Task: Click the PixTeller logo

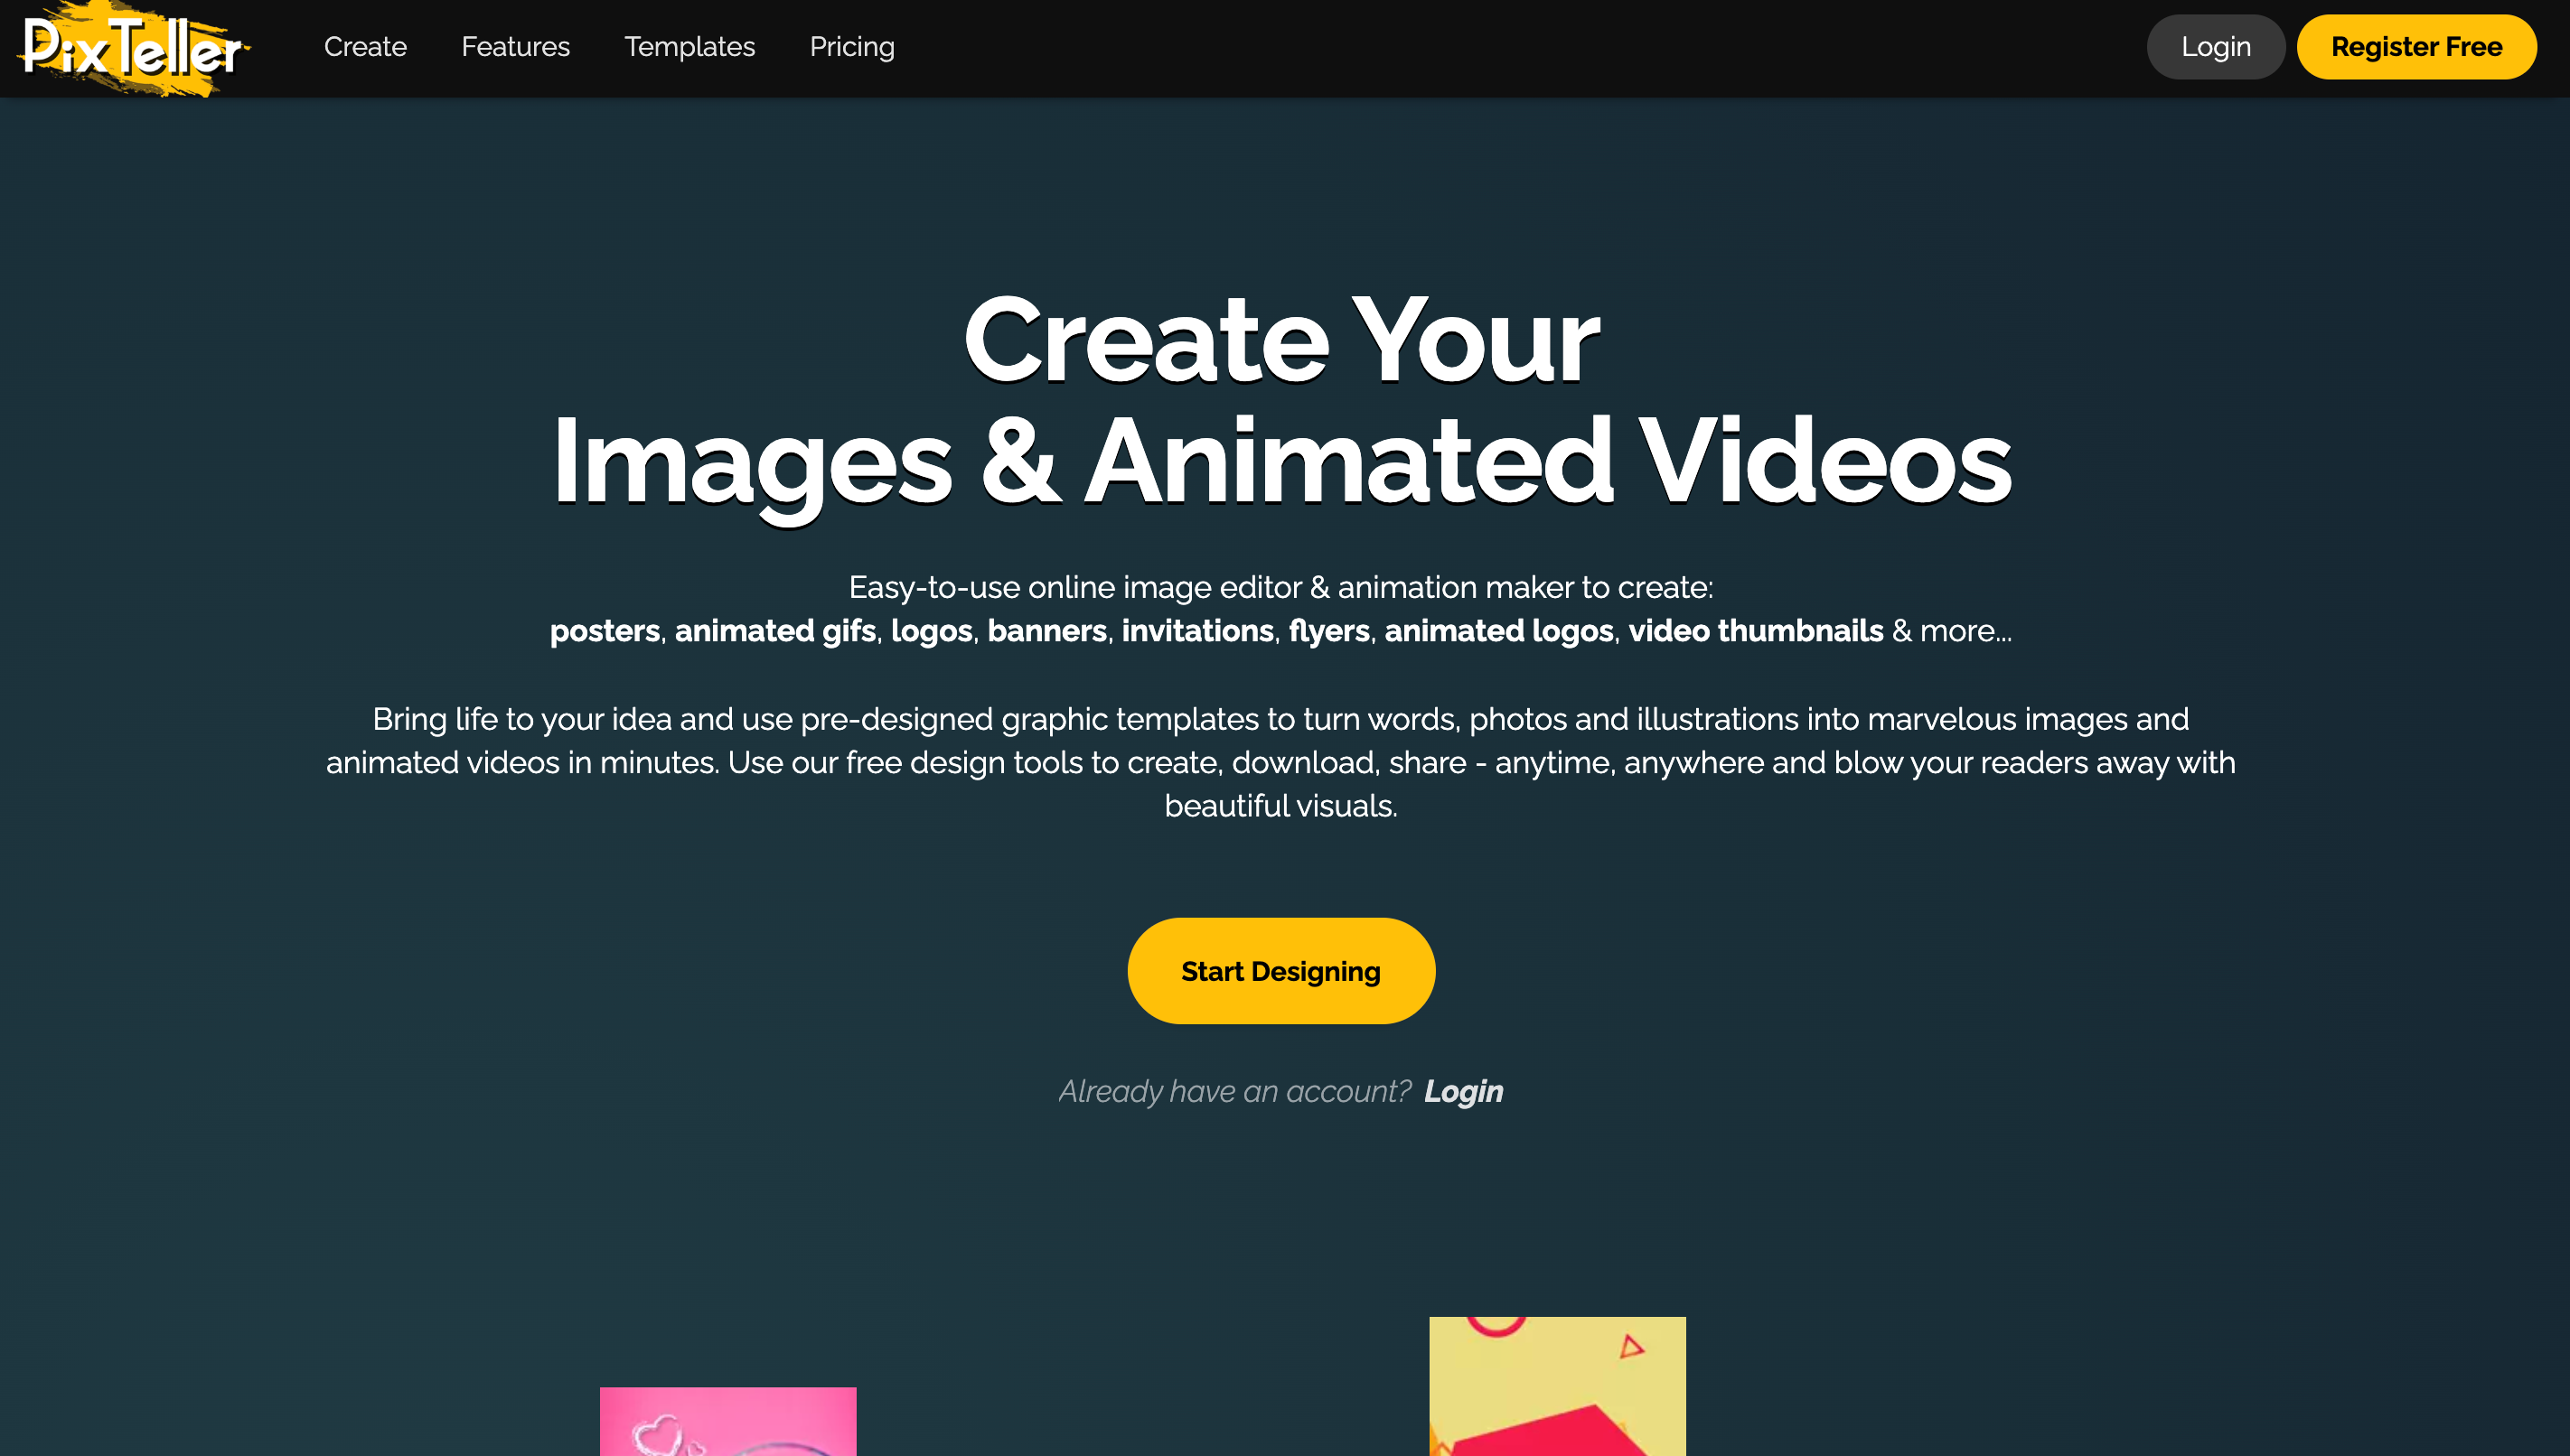Action: (132, 47)
